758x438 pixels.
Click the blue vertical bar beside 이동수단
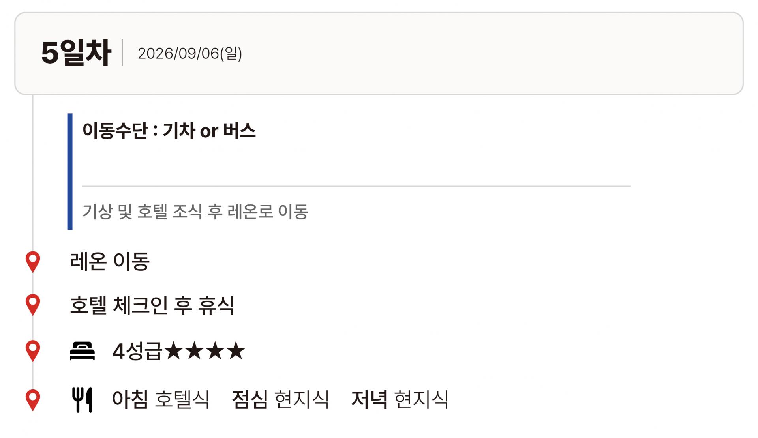[x=70, y=171]
